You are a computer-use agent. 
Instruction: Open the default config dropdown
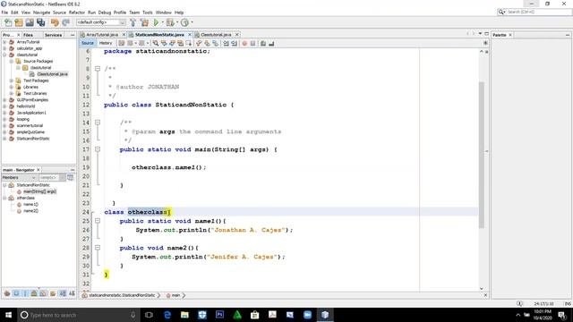pos(122,22)
